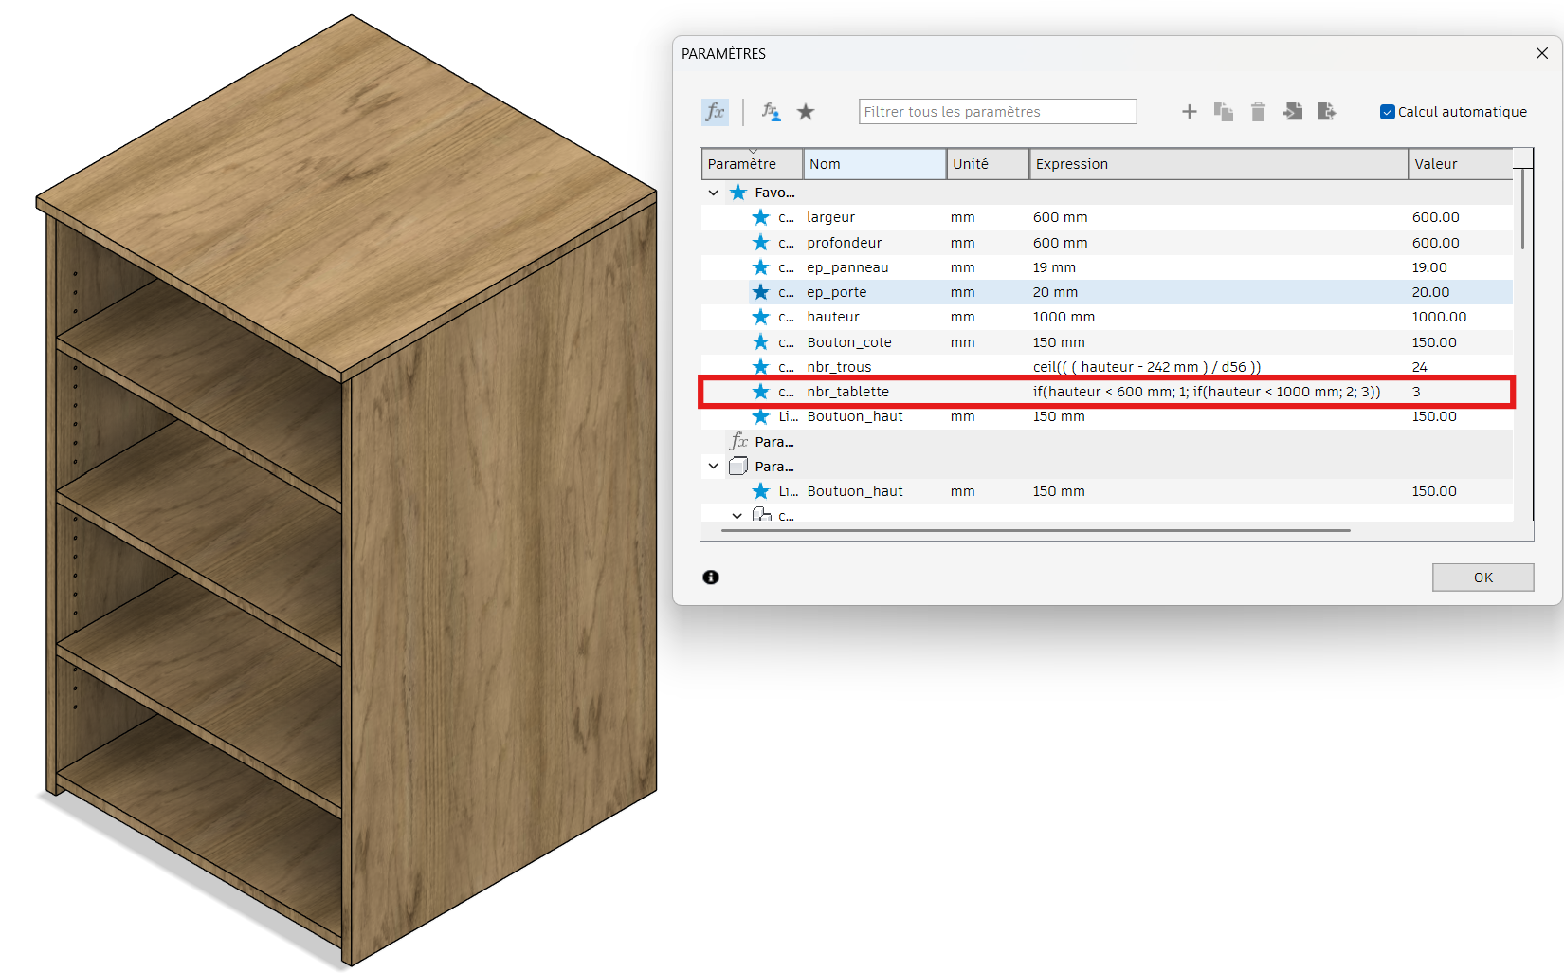This screenshot has height=973, width=1564.
Task: Sort by the Nom column header
Action: (x=874, y=164)
